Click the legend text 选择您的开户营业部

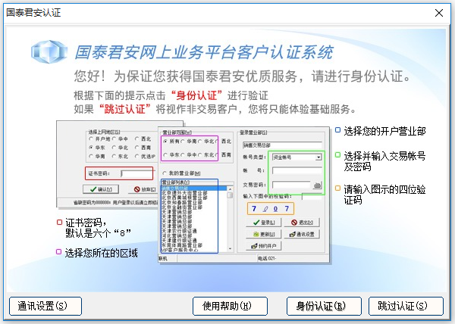coord(384,131)
